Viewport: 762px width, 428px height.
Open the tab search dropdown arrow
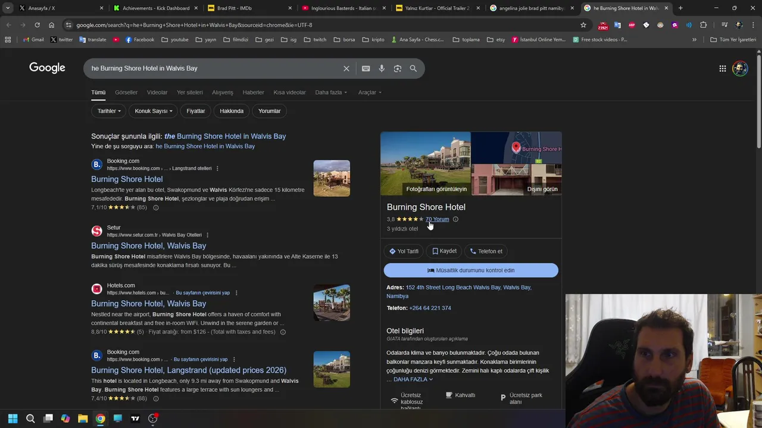point(8,8)
